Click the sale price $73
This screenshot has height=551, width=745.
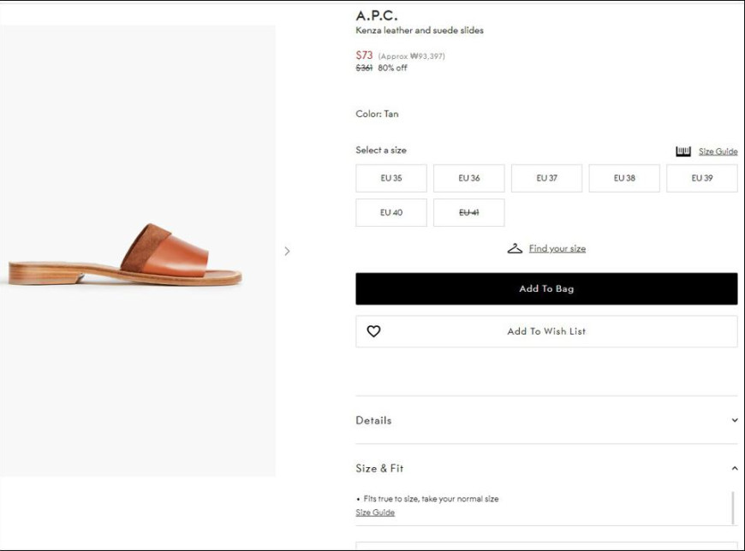pyautogui.click(x=365, y=55)
